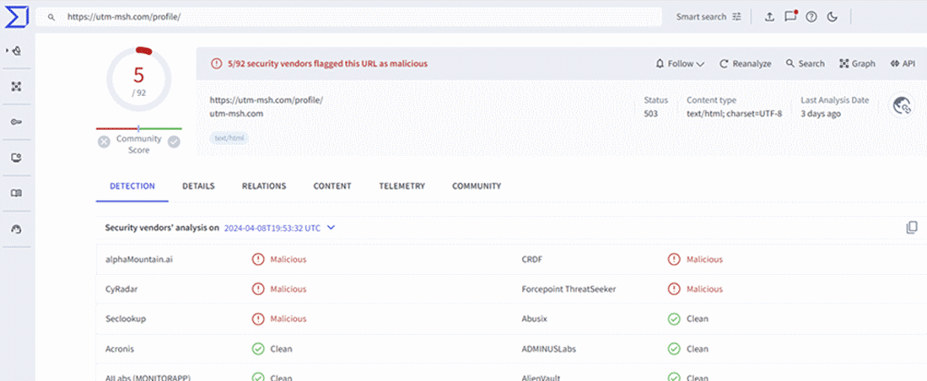
Task: Click the copy icon for the vendors' analysis
Action: [x=912, y=228]
